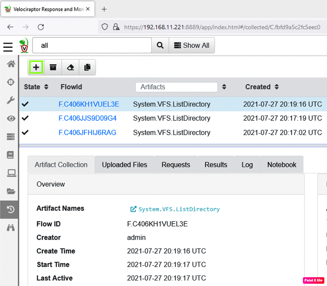The width and height of the screenshot is (327, 286).
Task: Reload the page with the refresh icon
Action: coord(41,27)
